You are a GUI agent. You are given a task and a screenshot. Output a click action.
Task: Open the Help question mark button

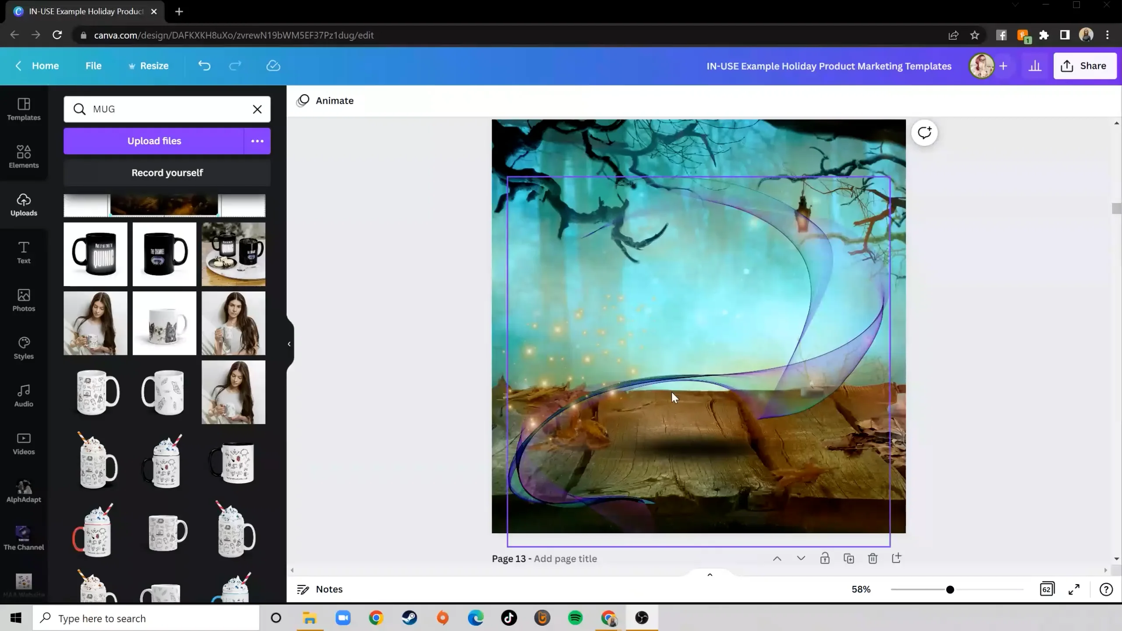[x=1106, y=589]
